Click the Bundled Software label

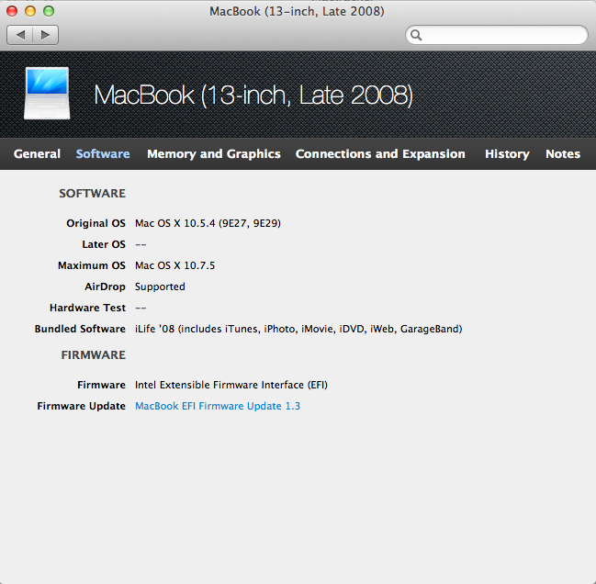(80, 329)
